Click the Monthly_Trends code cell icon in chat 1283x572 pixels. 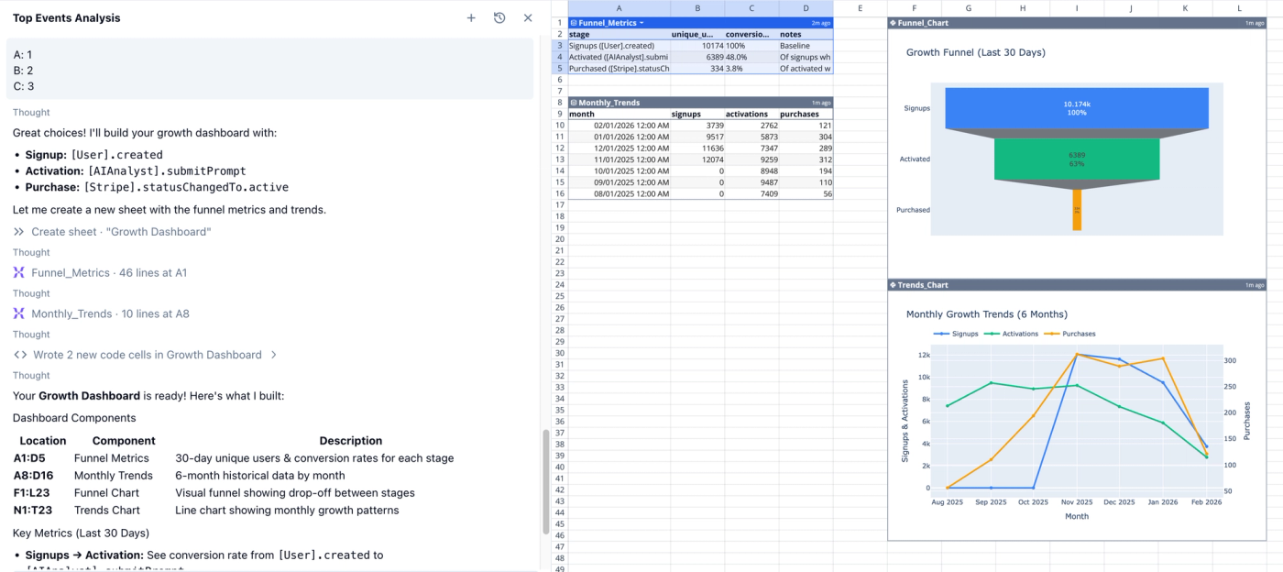(x=19, y=313)
